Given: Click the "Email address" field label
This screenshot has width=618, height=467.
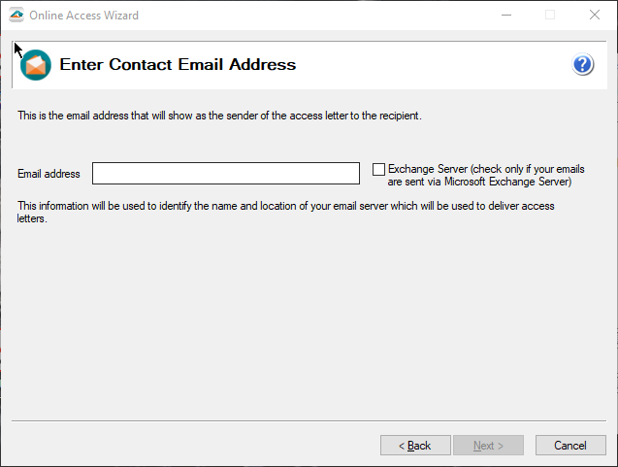Looking at the screenshot, I should 49,174.
